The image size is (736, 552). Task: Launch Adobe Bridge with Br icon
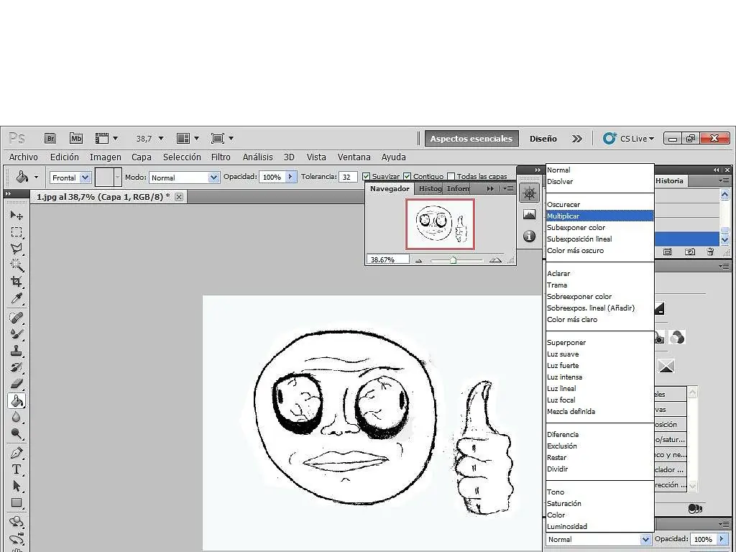(x=50, y=139)
